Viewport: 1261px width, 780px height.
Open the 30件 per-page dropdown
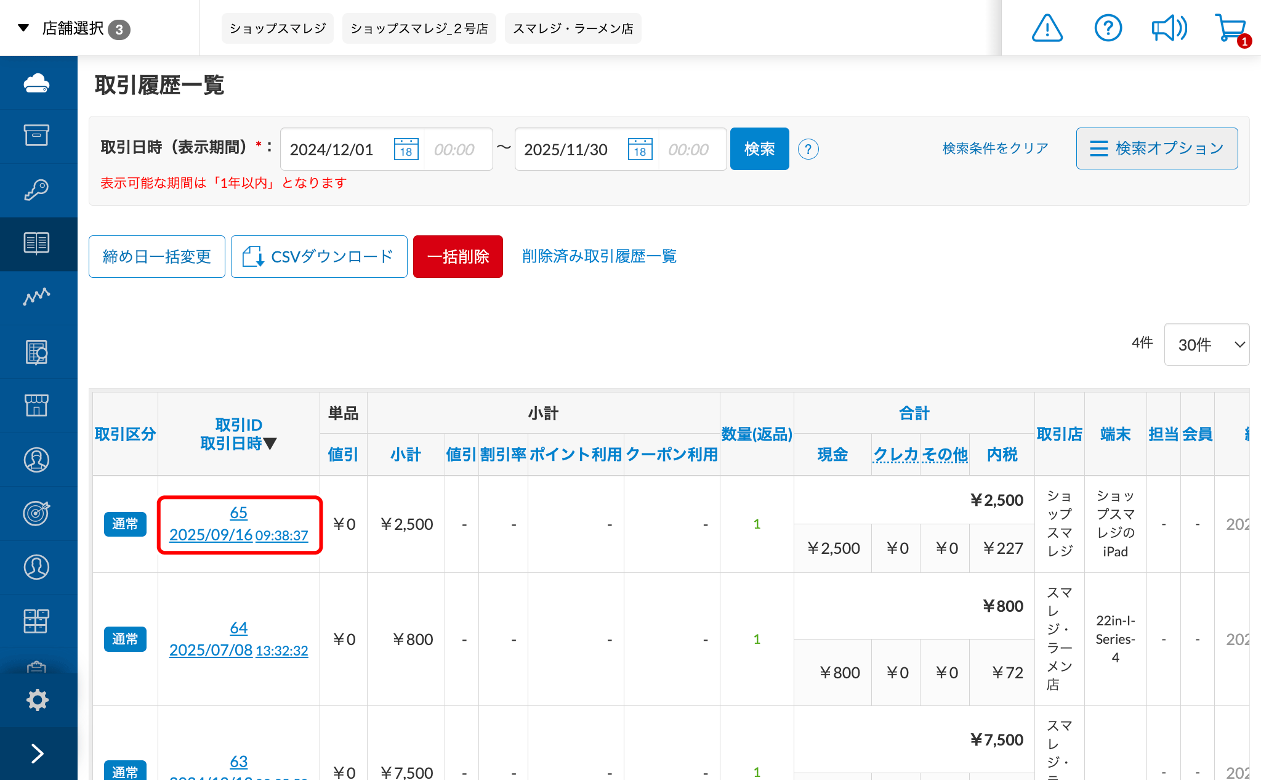click(1206, 344)
